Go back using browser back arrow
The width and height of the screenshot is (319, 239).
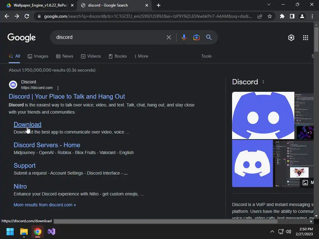point(7,16)
